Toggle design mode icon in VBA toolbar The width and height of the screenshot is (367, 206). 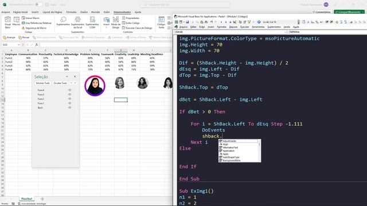[235, 22]
